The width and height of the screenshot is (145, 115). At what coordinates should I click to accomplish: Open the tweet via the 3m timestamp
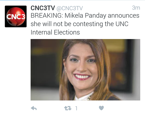point(136,8)
